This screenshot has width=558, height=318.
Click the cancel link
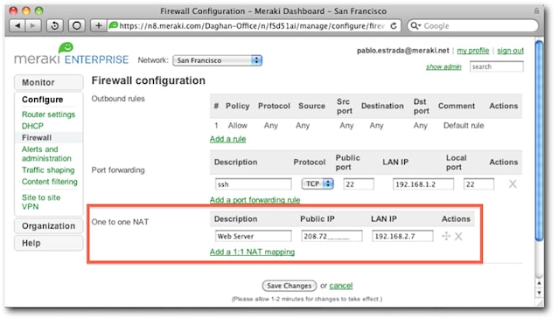(x=340, y=286)
